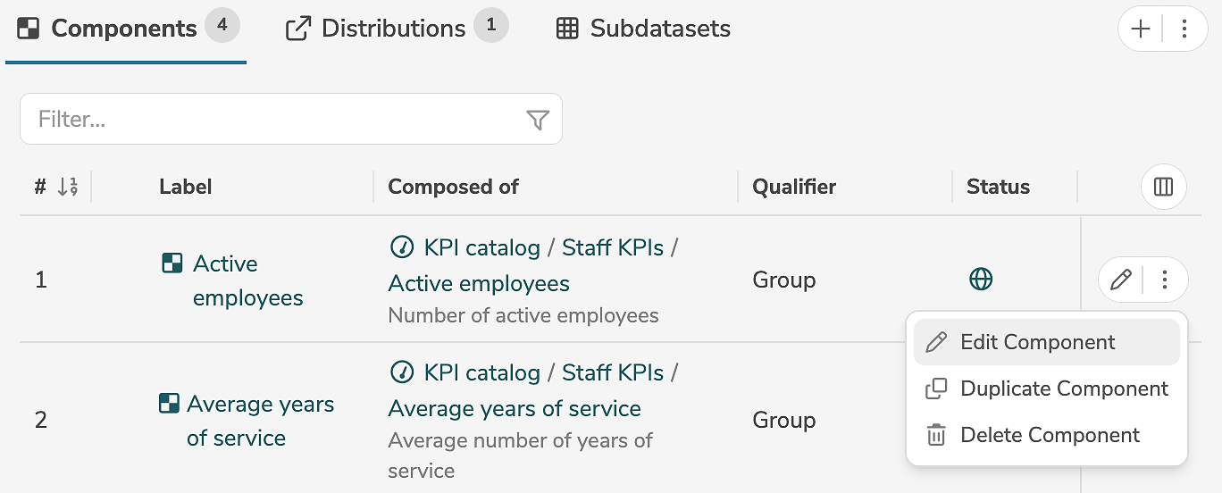Click the Average years of service component icon
Viewport: 1222px width, 493px height.
click(x=169, y=404)
